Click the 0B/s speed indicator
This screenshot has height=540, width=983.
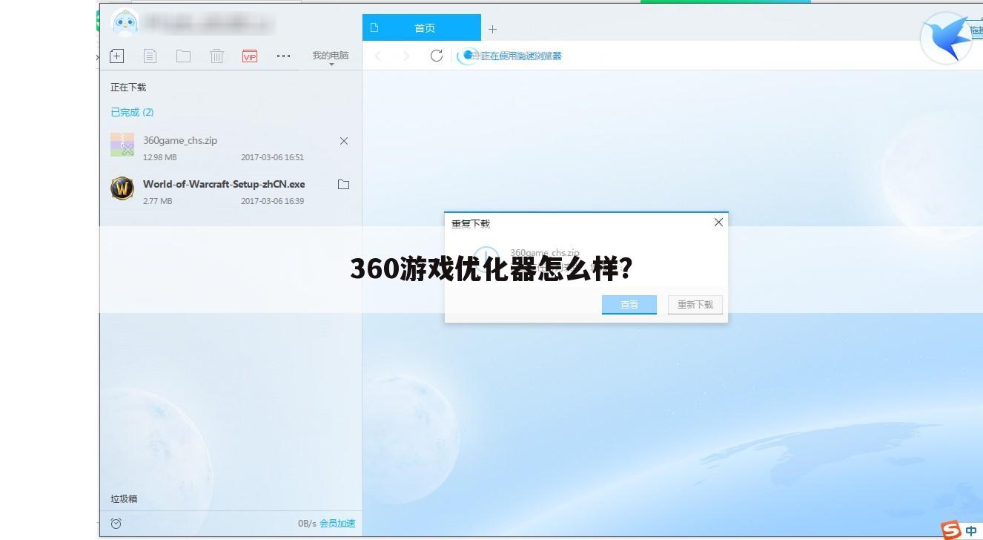coord(307,524)
